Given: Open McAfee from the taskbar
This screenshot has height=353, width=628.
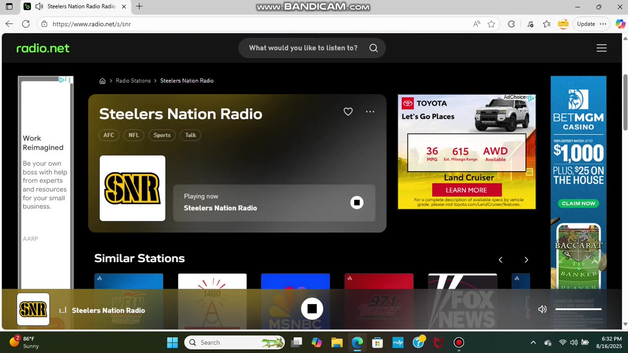Looking at the screenshot, I should tap(439, 342).
